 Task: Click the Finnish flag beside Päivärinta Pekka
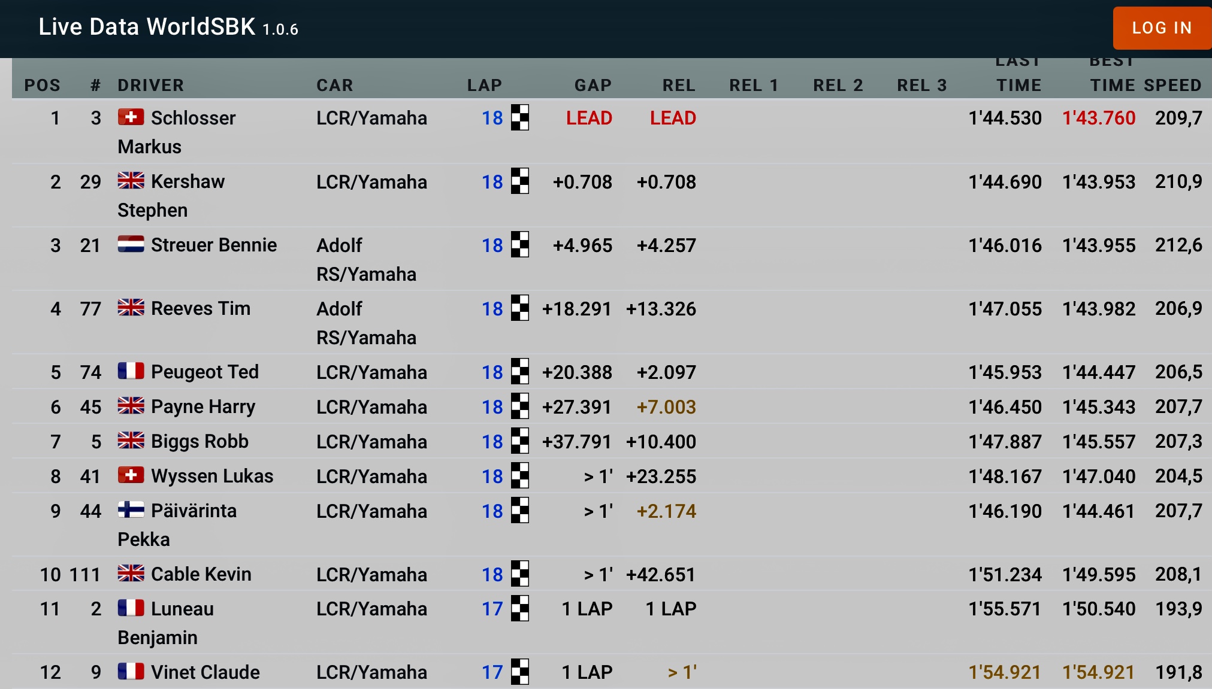[x=131, y=509]
